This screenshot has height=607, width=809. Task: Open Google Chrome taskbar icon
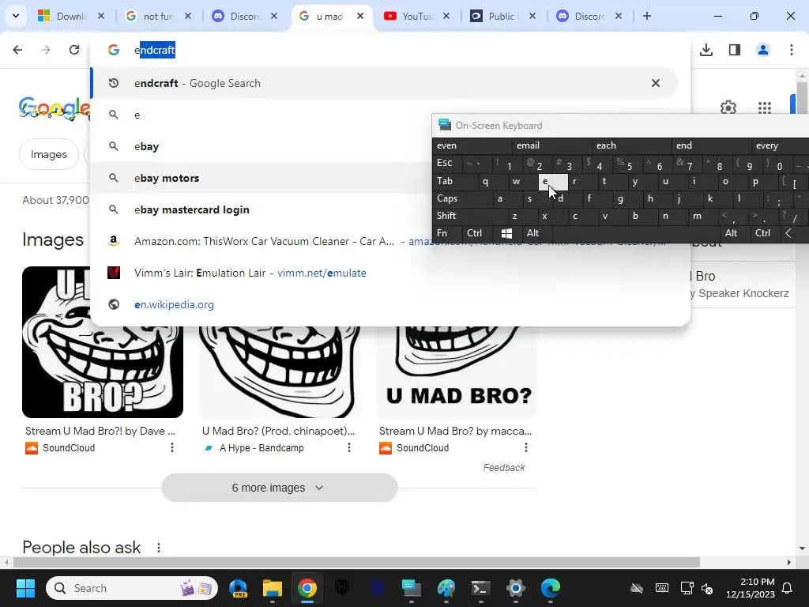[x=307, y=588]
